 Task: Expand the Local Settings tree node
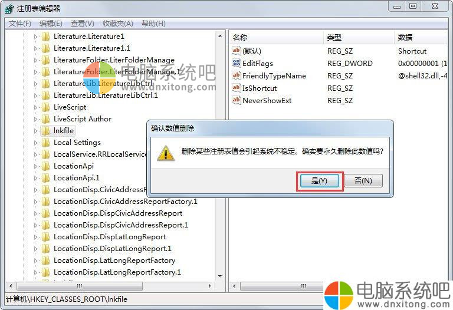pyautogui.click(x=35, y=143)
